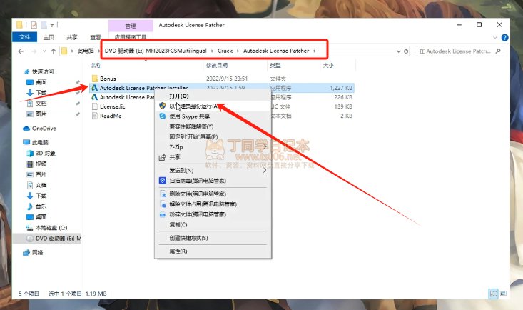523x310 pixels.
Task: Choose 固定到"开始"屏幕(P) in the context menu
Action: [x=213, y=136]
